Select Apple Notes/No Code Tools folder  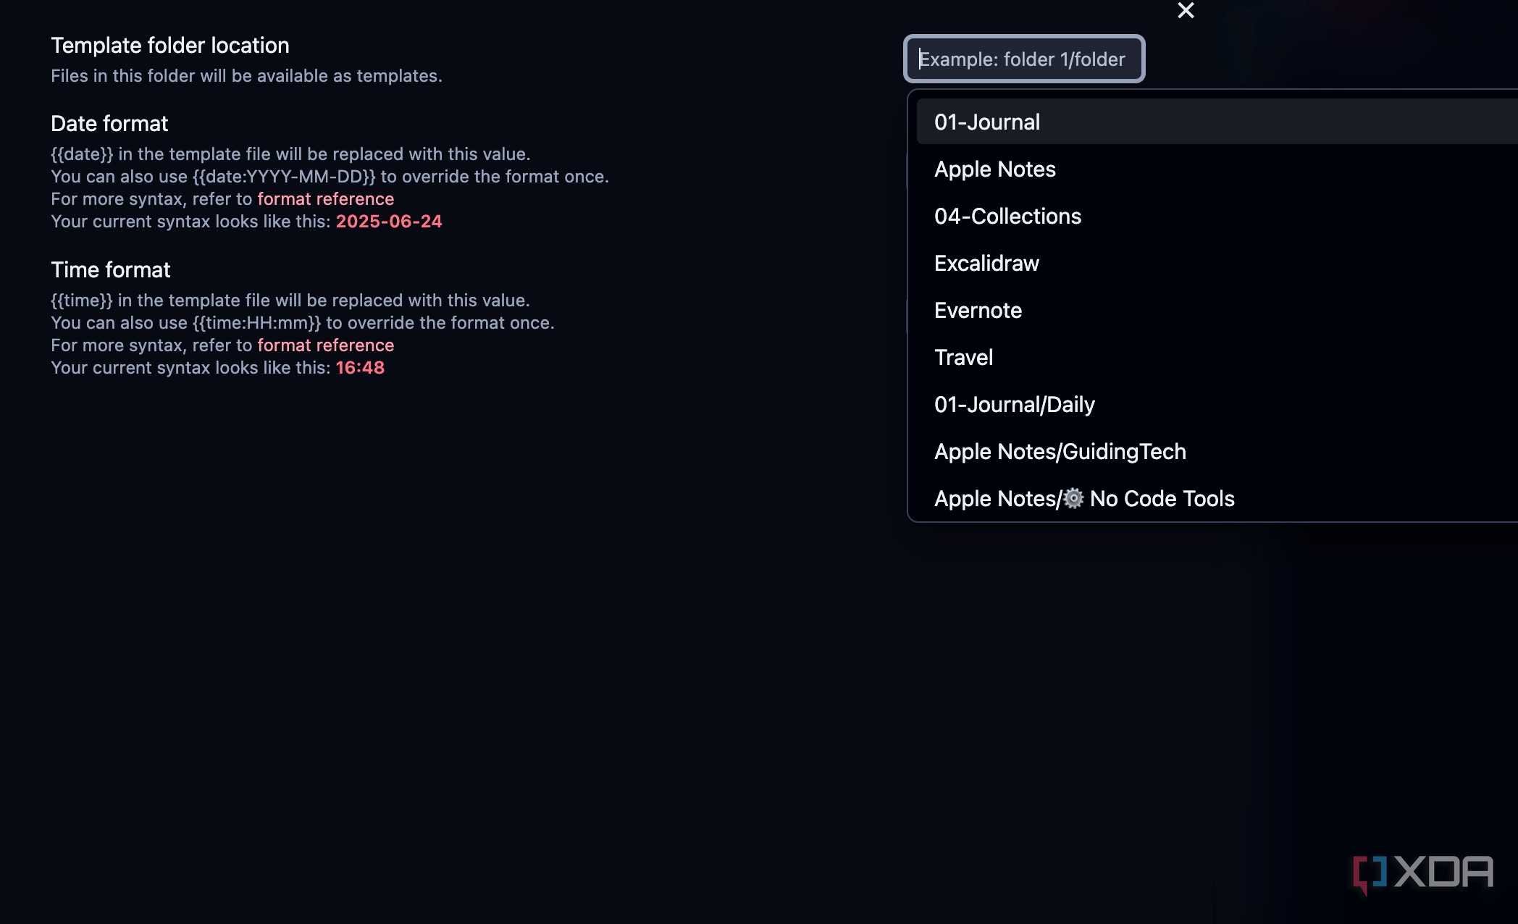(x=1217, y=498)
